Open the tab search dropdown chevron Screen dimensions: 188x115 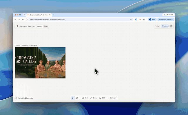point(24,15)
